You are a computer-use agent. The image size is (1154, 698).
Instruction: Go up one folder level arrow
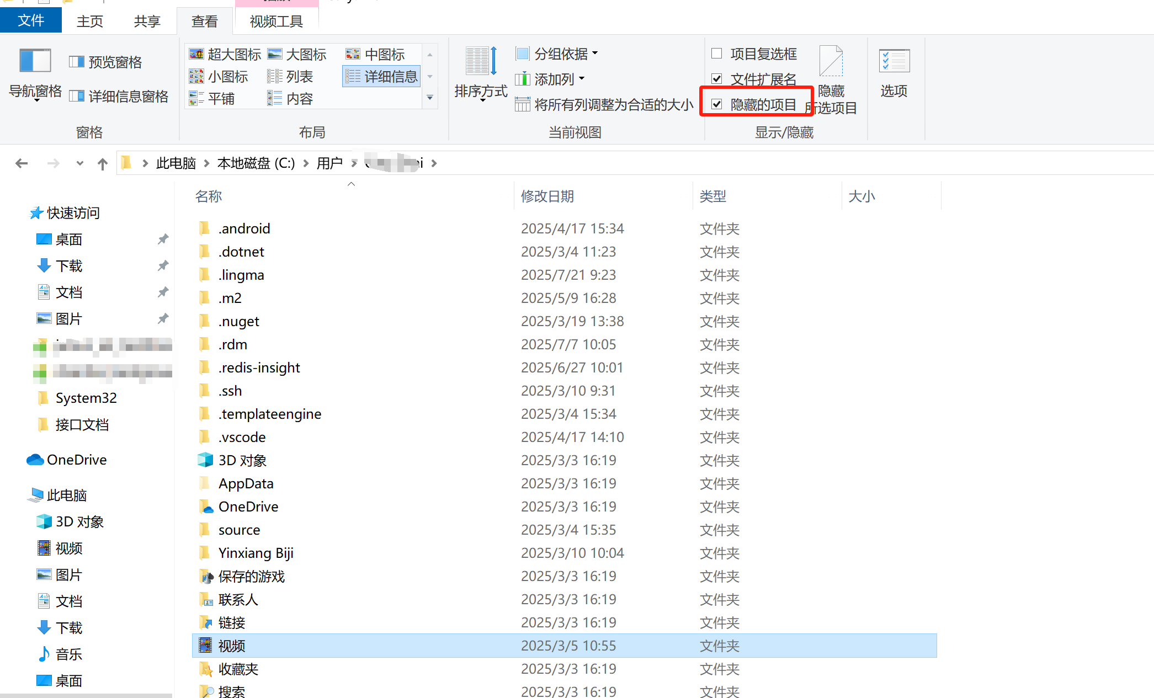click(103, 163)
